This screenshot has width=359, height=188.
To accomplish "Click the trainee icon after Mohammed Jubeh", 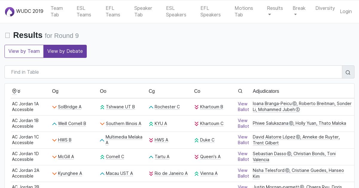I will 298,110.
